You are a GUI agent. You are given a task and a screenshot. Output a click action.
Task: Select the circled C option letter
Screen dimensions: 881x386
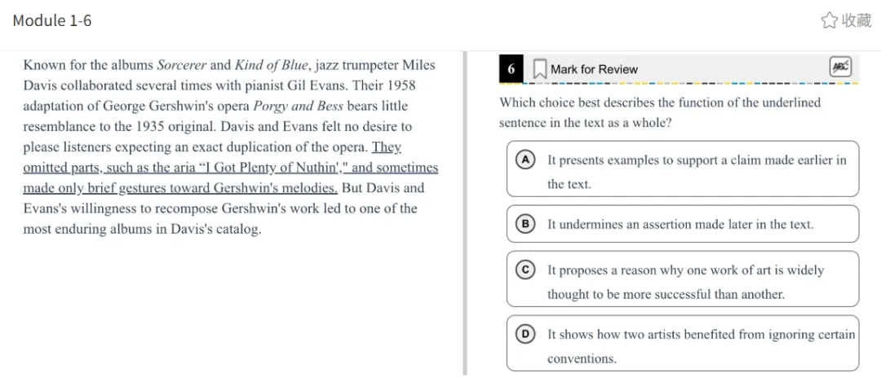tap(526, 270)
